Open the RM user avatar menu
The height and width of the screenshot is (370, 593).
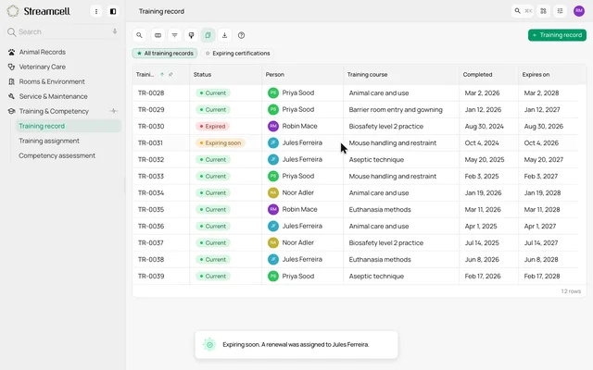click(x=578, y=11)
